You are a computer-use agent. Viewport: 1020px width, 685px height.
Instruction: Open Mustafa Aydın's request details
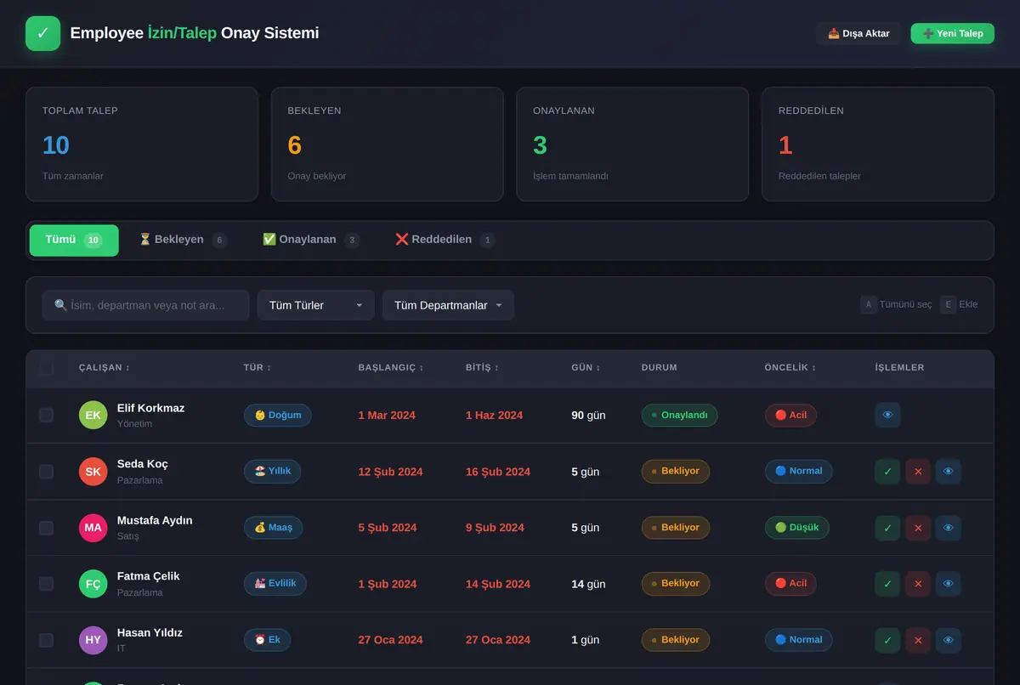coord(949,528)
